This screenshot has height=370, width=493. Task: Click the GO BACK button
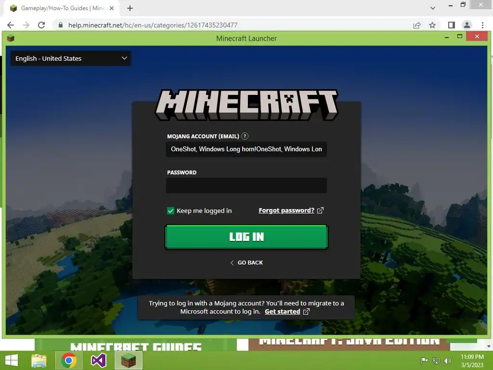(246, 263)
